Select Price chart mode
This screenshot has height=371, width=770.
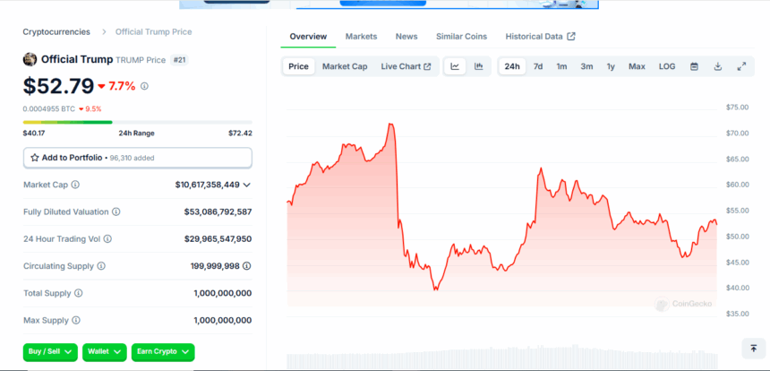click(x=298, y=66)
